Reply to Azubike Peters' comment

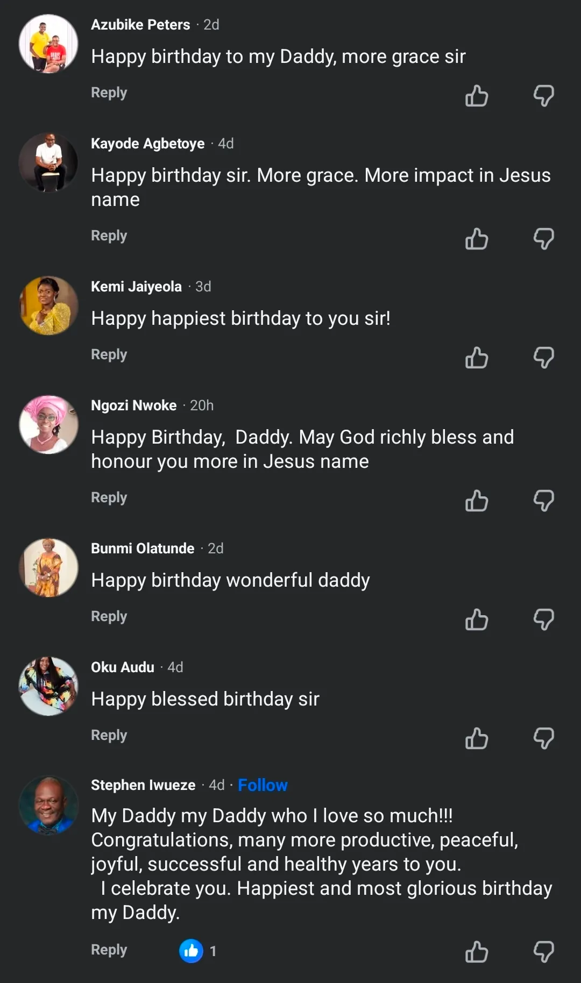(109, 92)
